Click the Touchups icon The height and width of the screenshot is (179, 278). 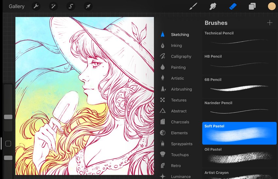163,154
